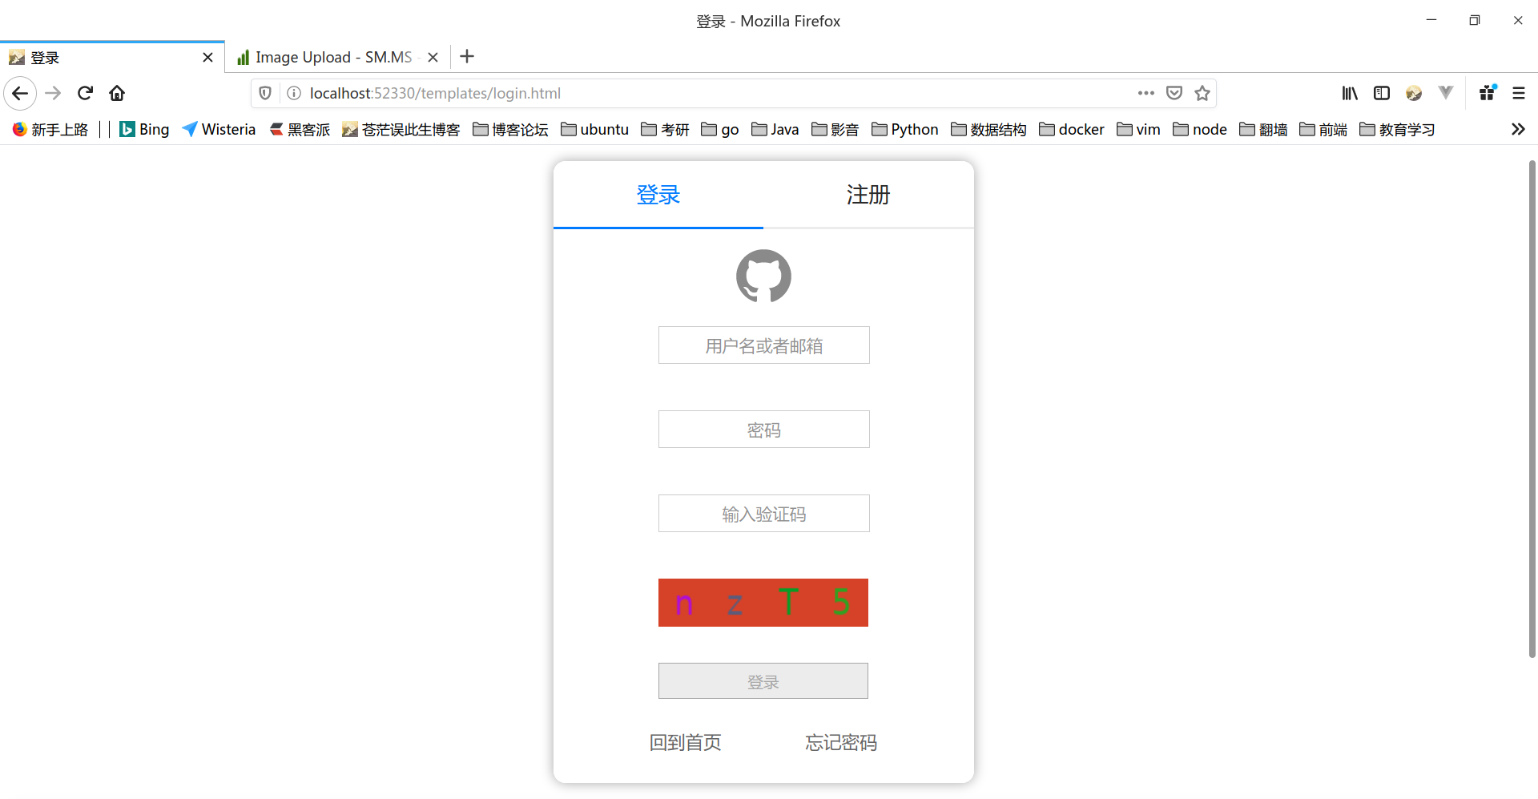
Task: Switch to the 注册 form tab
Action: pyautogui.click(x=868, y=195)
